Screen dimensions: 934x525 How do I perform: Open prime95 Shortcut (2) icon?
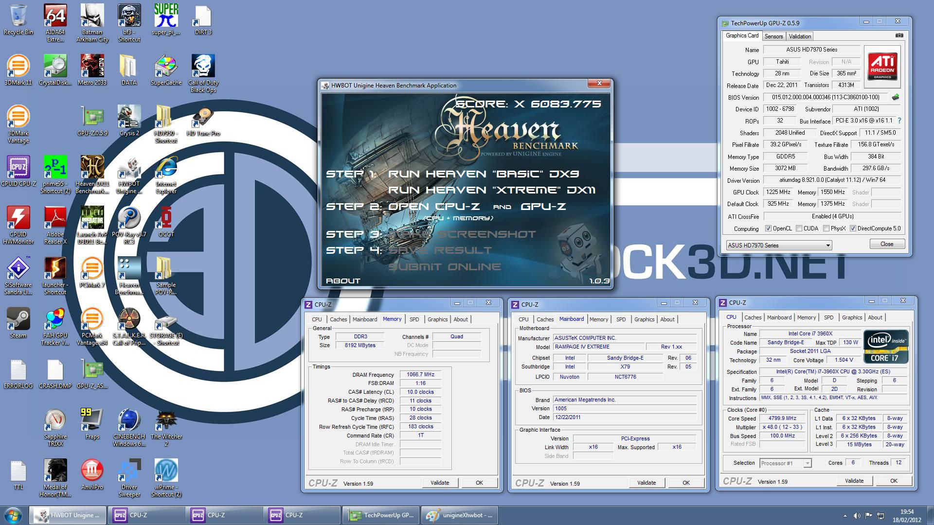pos(55,175)
